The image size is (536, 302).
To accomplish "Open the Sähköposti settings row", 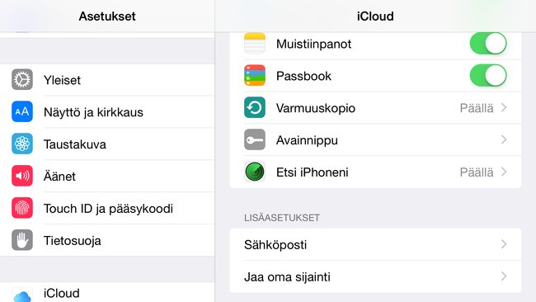I will (375, 244).
